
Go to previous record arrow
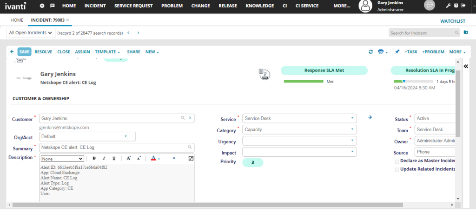128,33
